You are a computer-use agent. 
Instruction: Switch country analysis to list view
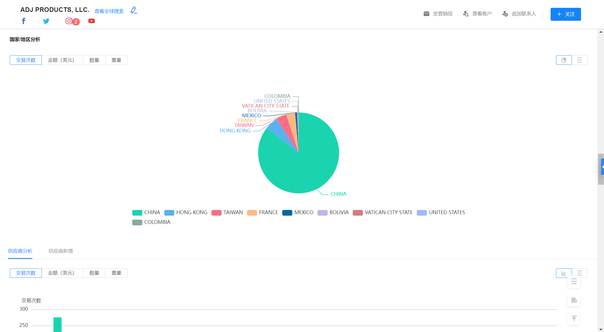(579, 60)
